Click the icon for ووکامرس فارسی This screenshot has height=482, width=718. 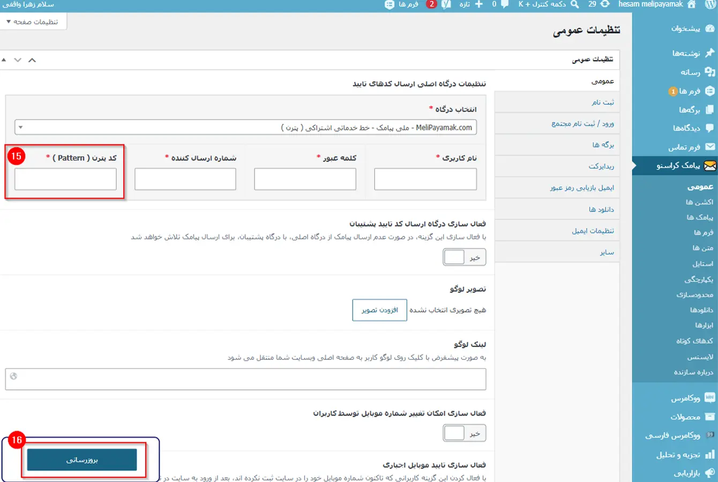click(710, 435)
